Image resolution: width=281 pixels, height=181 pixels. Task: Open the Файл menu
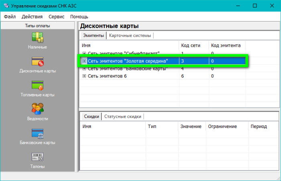click(x=10, y=17)
